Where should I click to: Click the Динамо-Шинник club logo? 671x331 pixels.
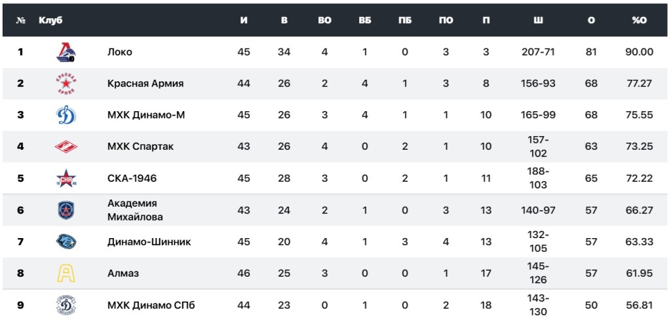click(x=67, y=242)
